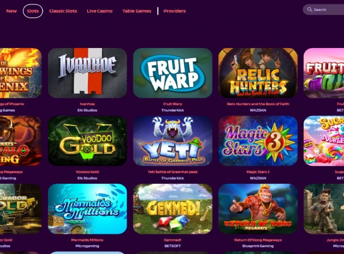Switch to the New tab
Screen dimensions: 344x254
point(12,11)
